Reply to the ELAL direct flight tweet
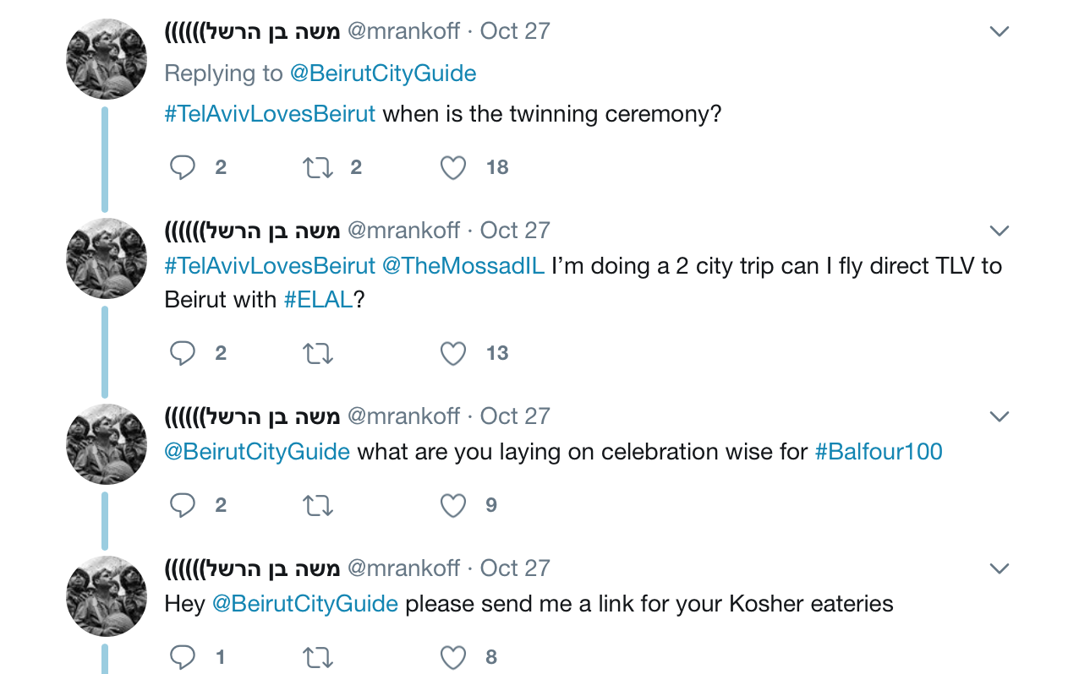 [x=183, y=353]
